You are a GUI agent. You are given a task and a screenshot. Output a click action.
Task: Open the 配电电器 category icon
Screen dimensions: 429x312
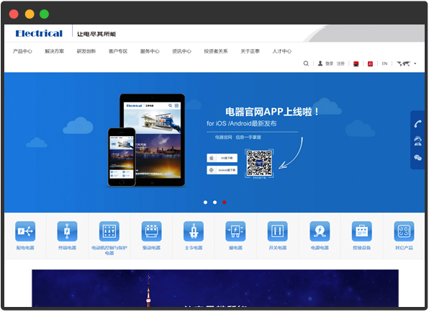coord(25,231)
